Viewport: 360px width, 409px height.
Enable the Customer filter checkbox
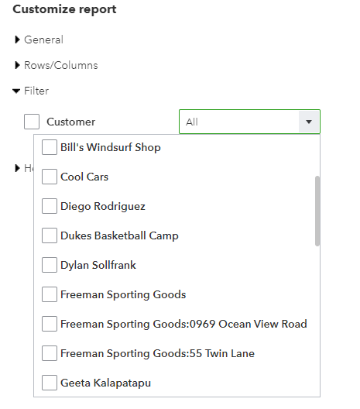click(x=32, y=122)
